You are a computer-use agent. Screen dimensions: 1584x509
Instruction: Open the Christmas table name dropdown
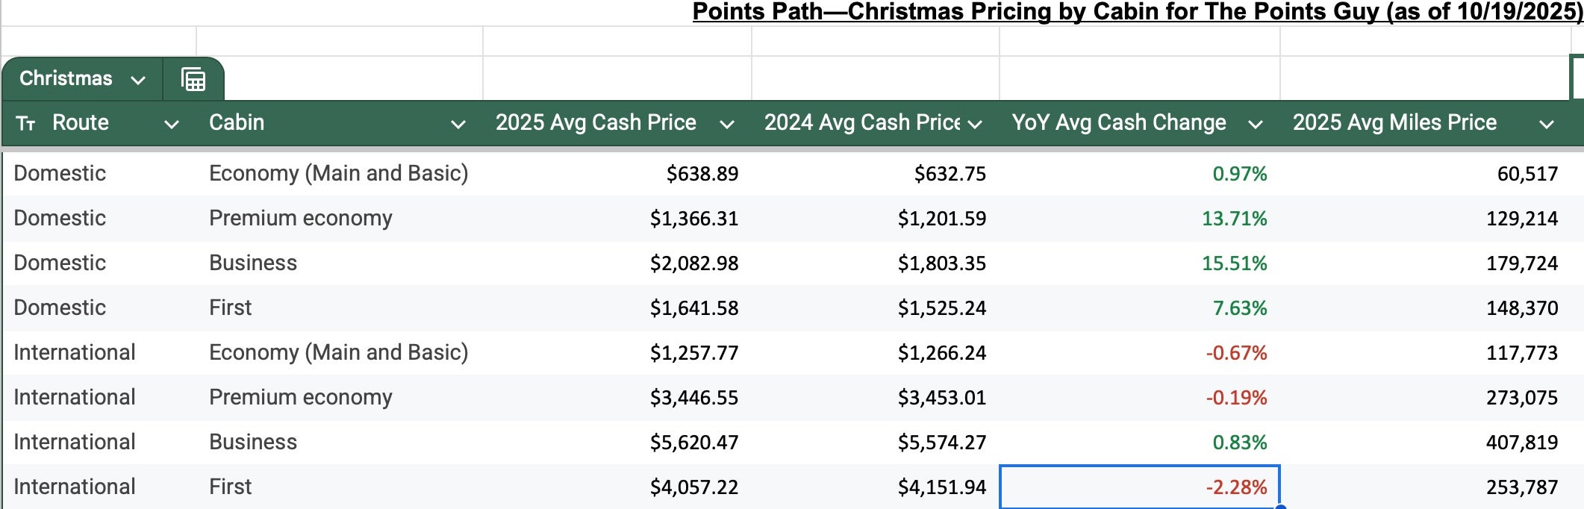pyautogui.click(x=138, y=79)
